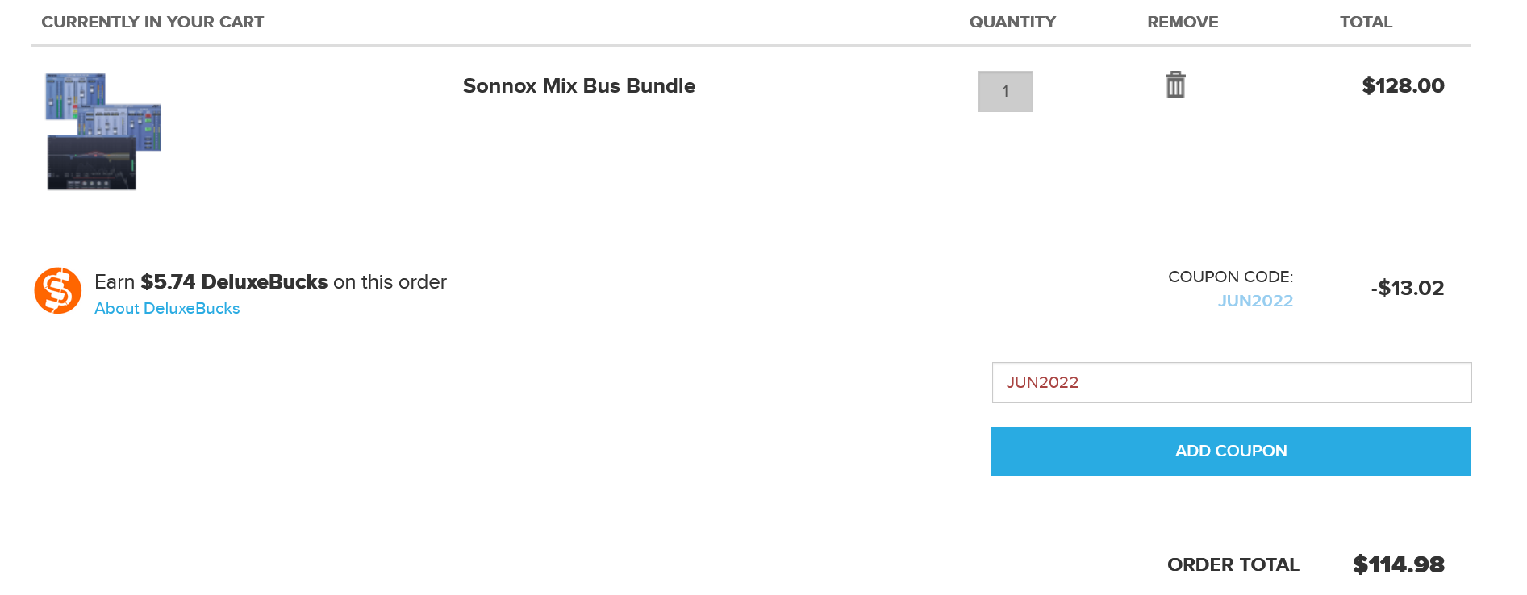Open the Sonnox Mix Bus Bundle thumbnail
The image size is (1527, 595).
(x=103, y=132)
